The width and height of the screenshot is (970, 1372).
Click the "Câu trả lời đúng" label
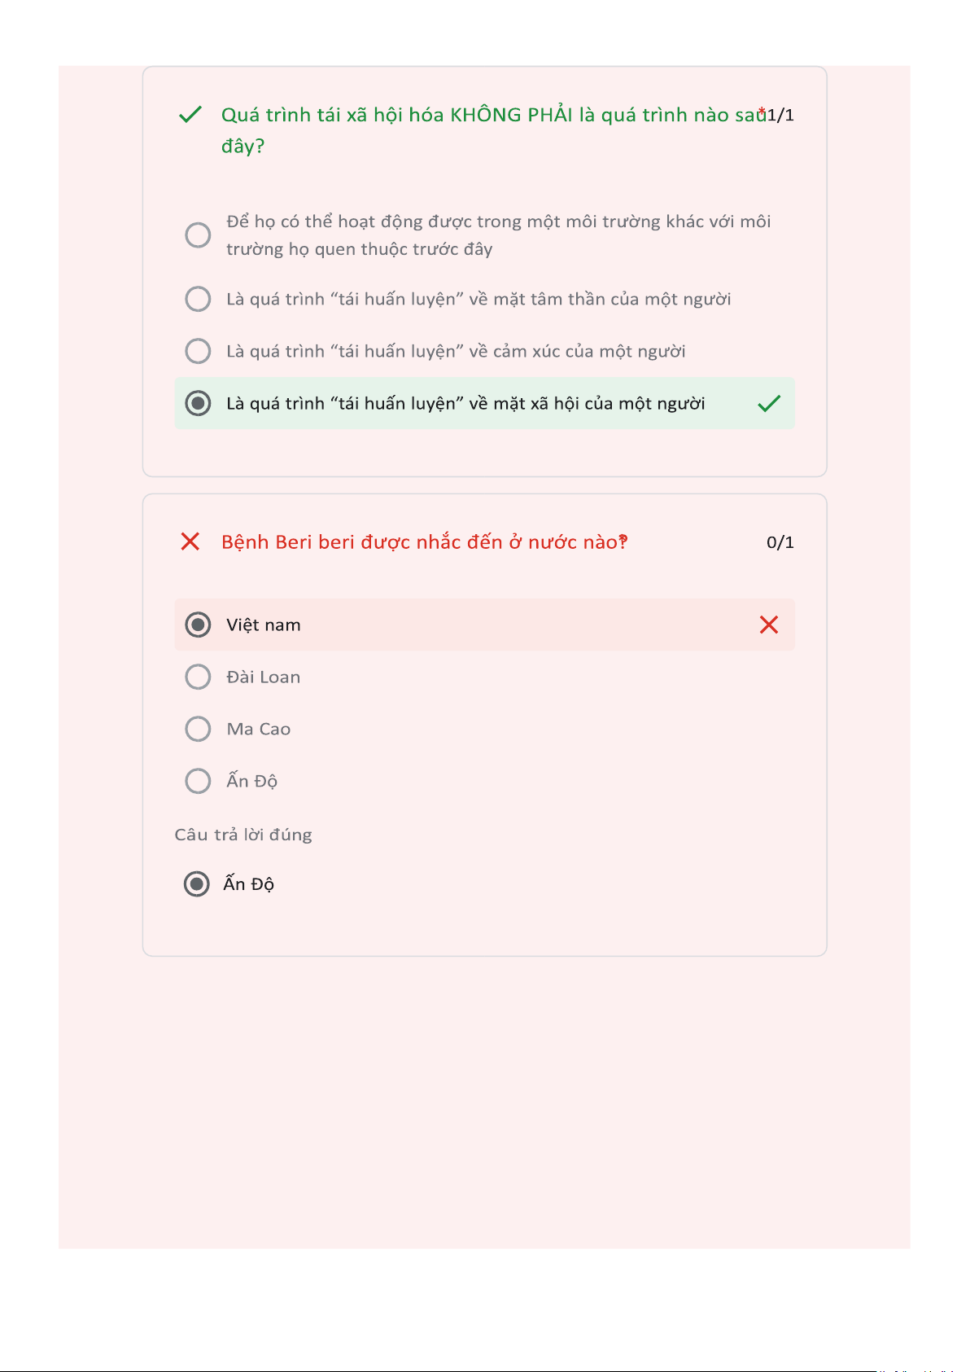coord(243,835)
